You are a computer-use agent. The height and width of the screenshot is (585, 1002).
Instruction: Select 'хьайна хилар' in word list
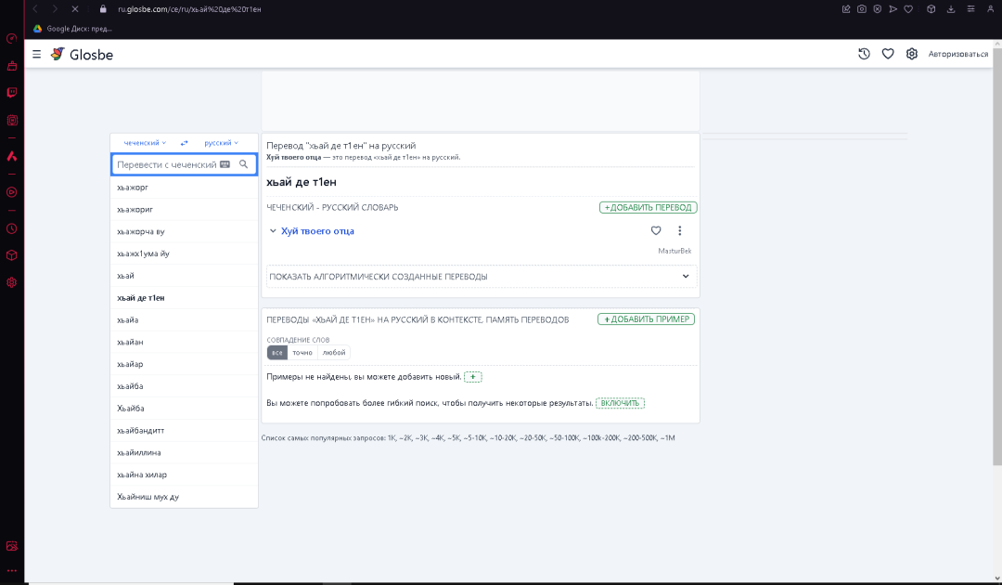click(x=184, y=474)
